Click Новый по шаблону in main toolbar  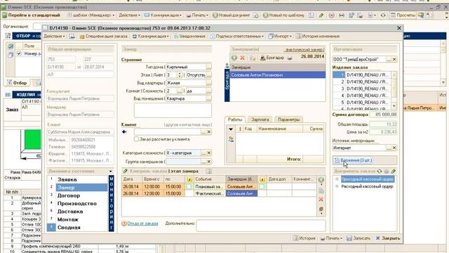pyautogui.click(x=283, y=15)
